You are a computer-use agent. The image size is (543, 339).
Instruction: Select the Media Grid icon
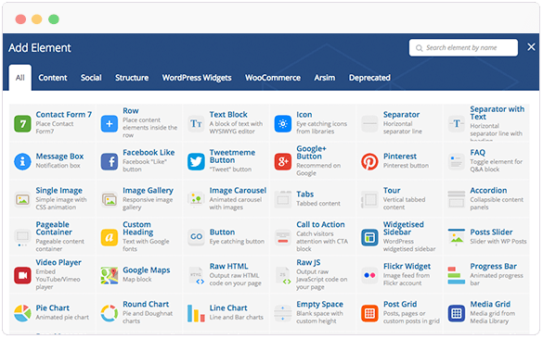tap(457, 313)
